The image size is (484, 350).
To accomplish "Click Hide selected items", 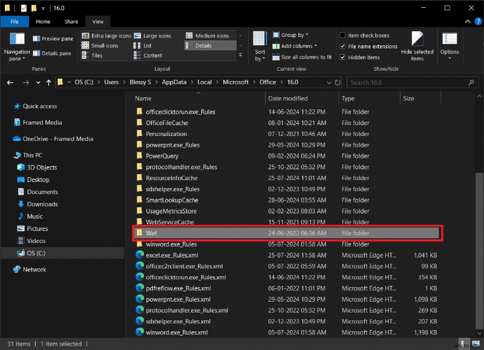I will (x=417, y=47).
